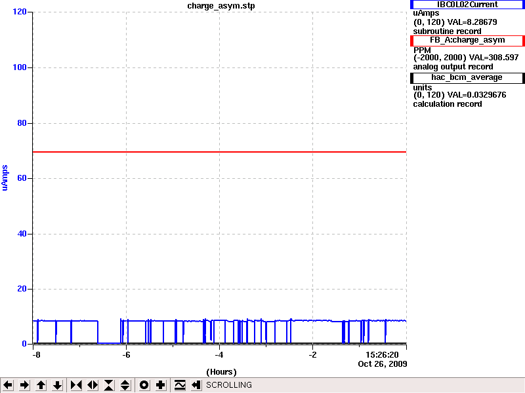Click the vertical zoom-out up-down triangles icon
The height and width of the screenshot is (393, 525).
[125, 385]
